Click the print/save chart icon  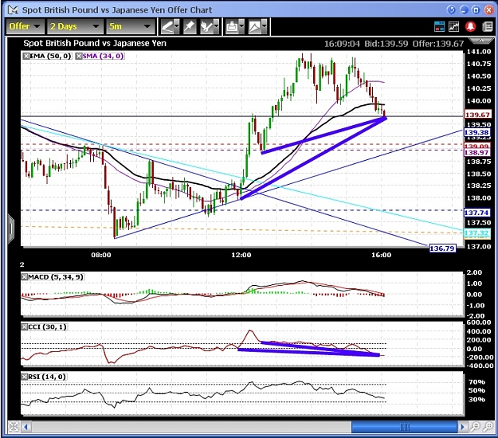232,26
